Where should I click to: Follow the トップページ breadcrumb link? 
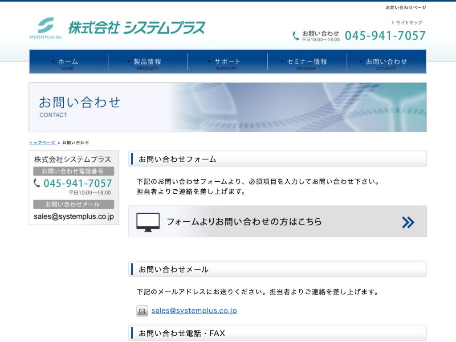tap(42, 142)
